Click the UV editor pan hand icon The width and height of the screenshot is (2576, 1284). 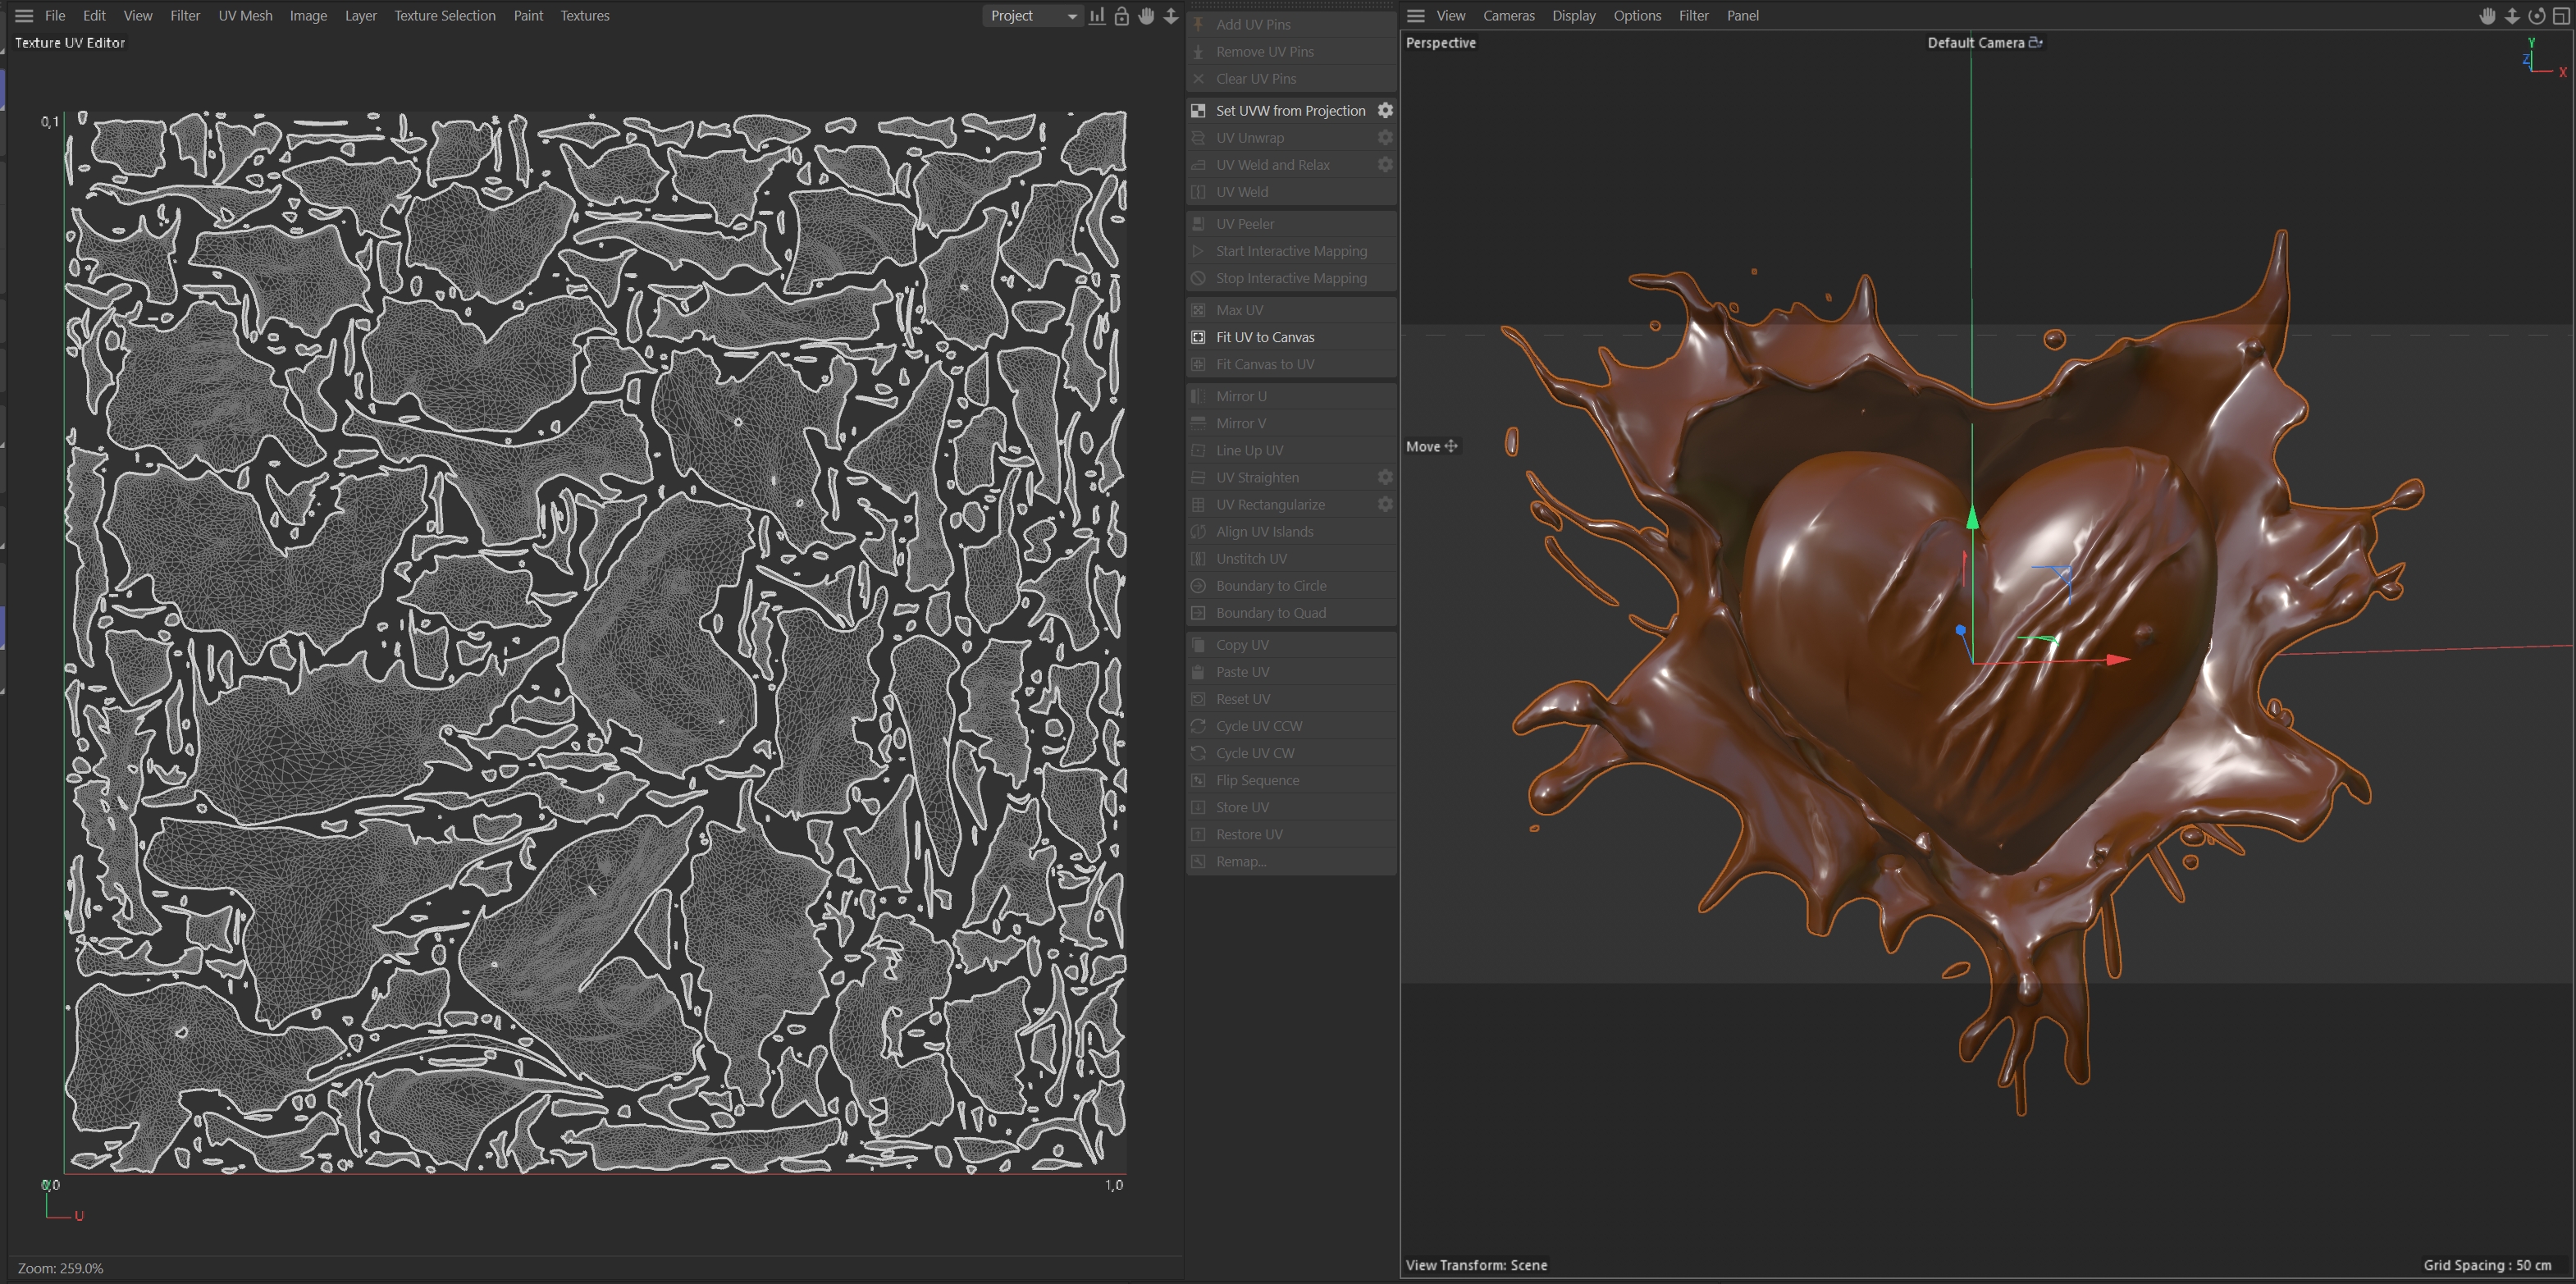[1146, 16]
